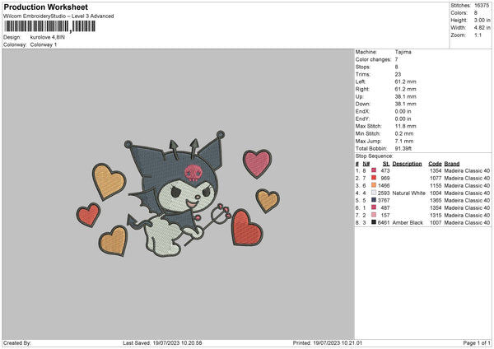Image resolution: width=494 pixels, height=349 pixels.
Task: Click the 'Last Saved: 19/07/2023' timestamp
Action: (162, 343)
